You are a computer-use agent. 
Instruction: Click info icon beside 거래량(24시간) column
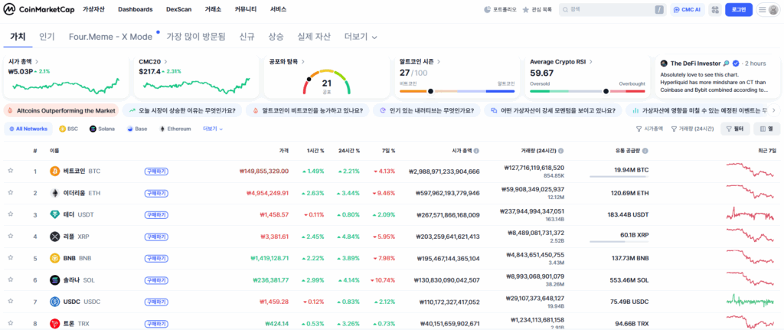click(x=561, y=151)
